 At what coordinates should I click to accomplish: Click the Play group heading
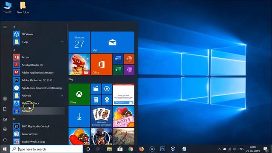tap(71, 79)
